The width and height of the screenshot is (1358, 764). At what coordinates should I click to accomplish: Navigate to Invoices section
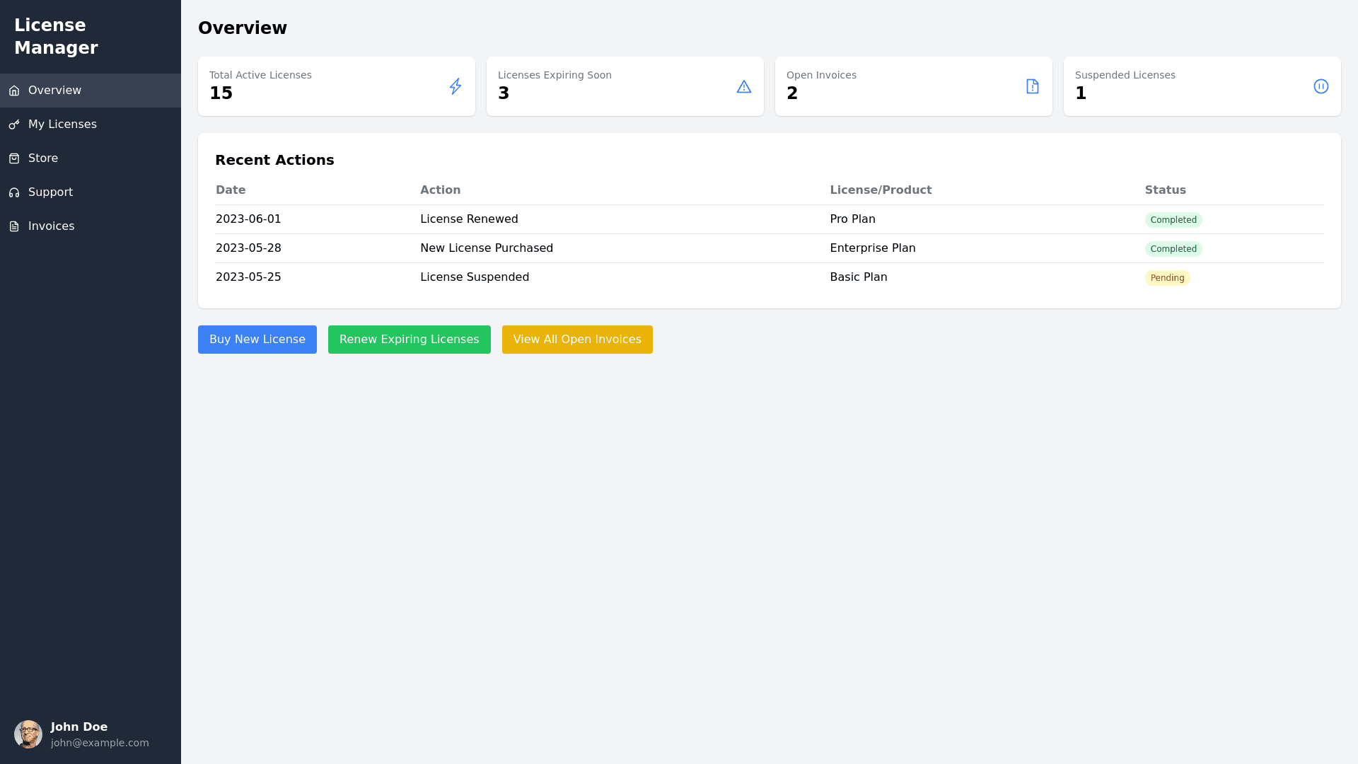[x=51, y=226]
